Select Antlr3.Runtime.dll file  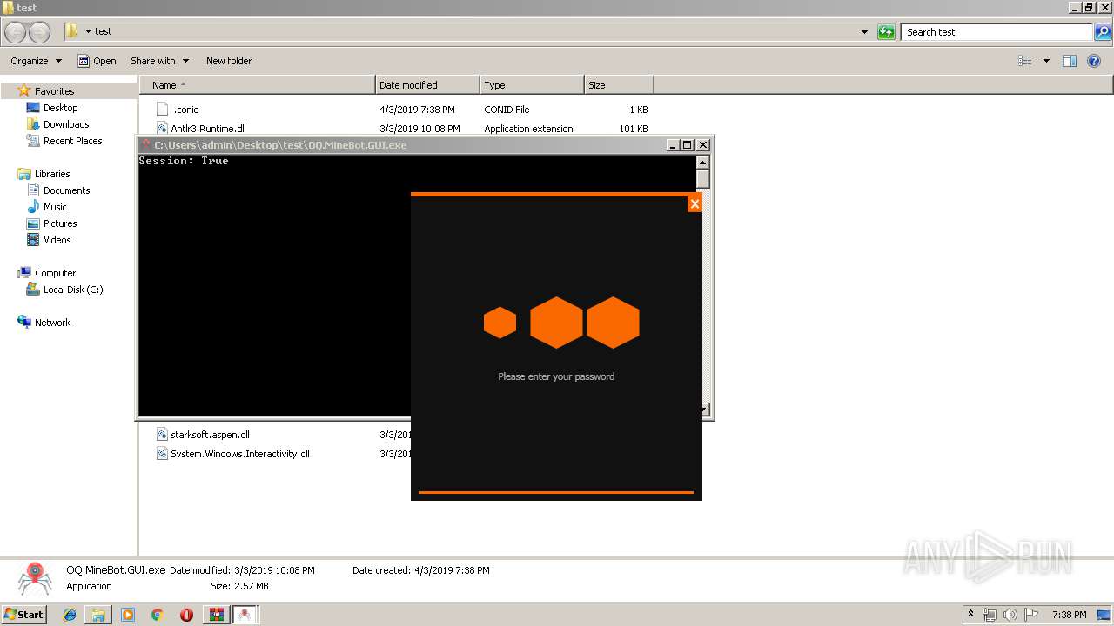(208, 129)
